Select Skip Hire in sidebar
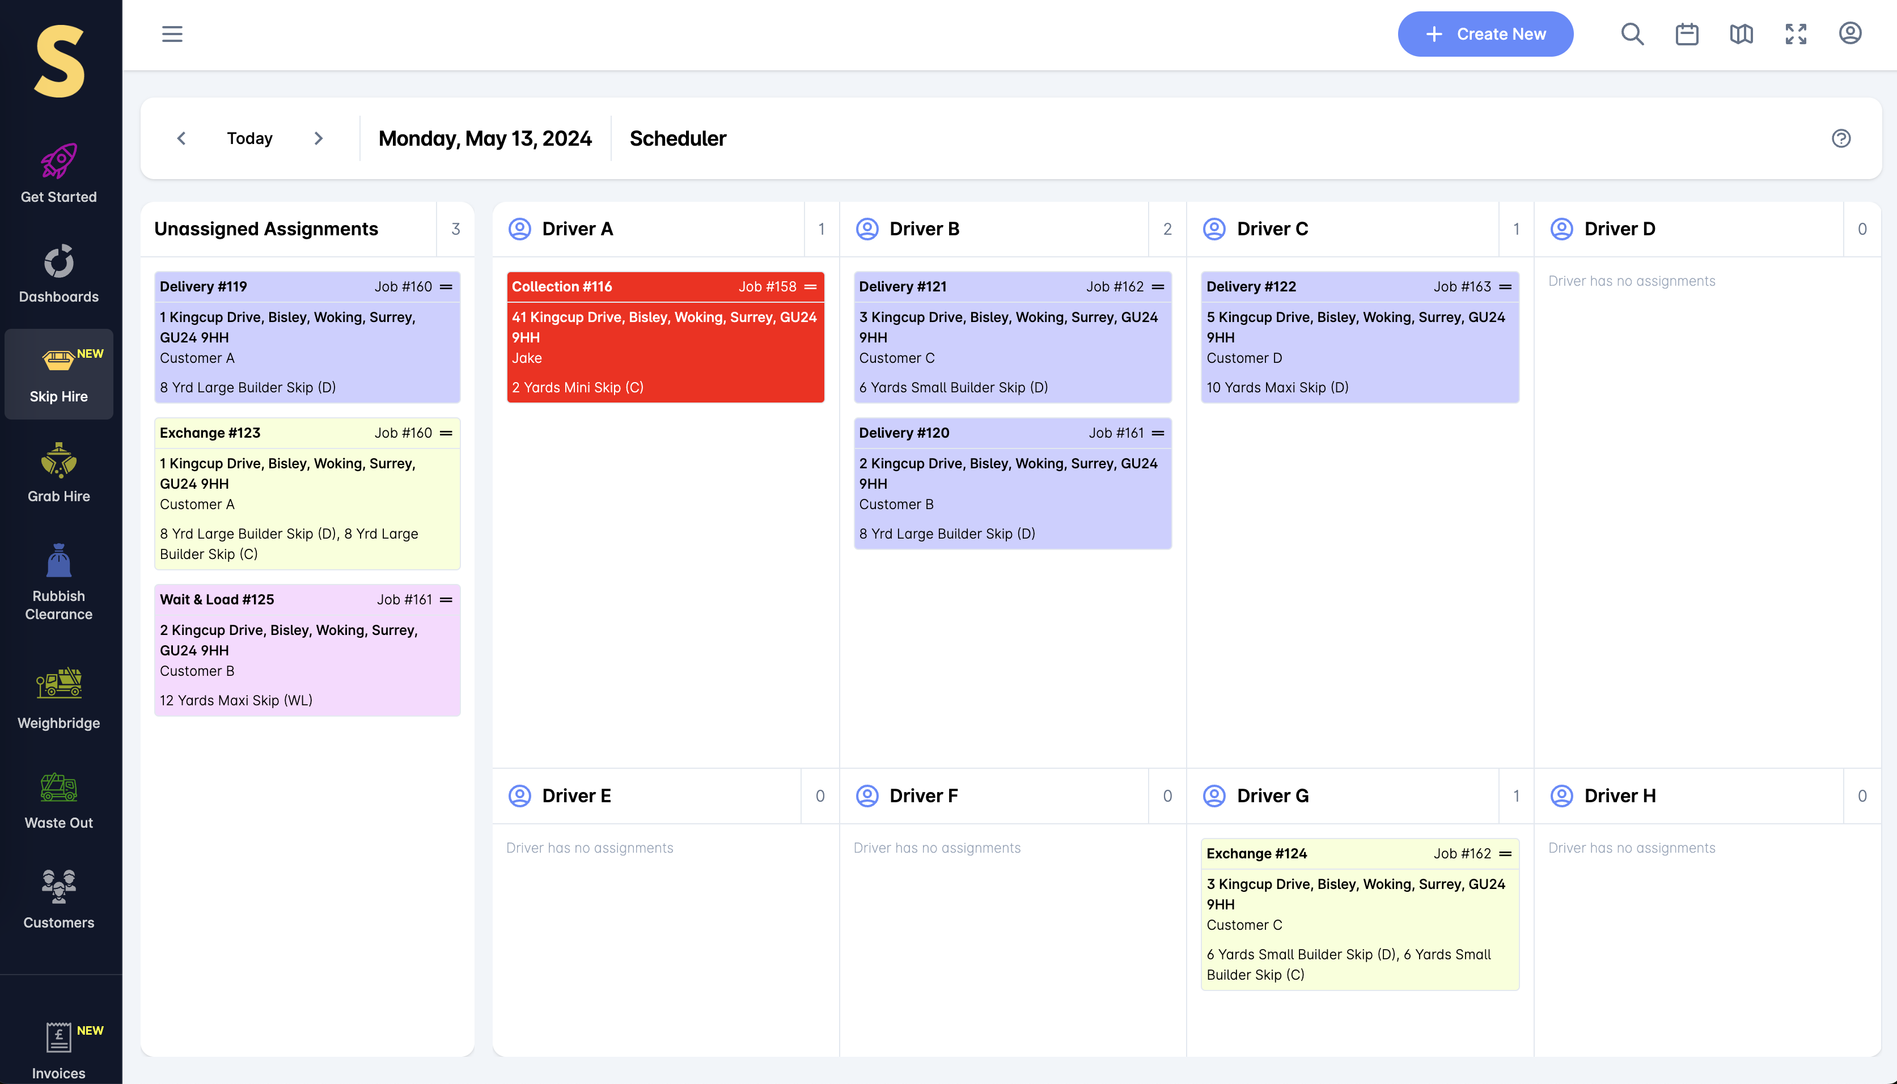Screen dimensions: 1897x1084 (x=59, y=375)
